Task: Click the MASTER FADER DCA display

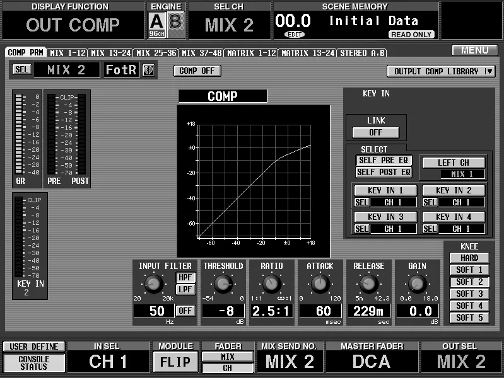Action: [x=372, y=361]
